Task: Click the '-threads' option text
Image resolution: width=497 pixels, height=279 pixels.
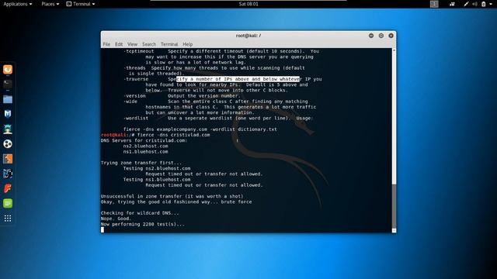Action: point(134,68)
